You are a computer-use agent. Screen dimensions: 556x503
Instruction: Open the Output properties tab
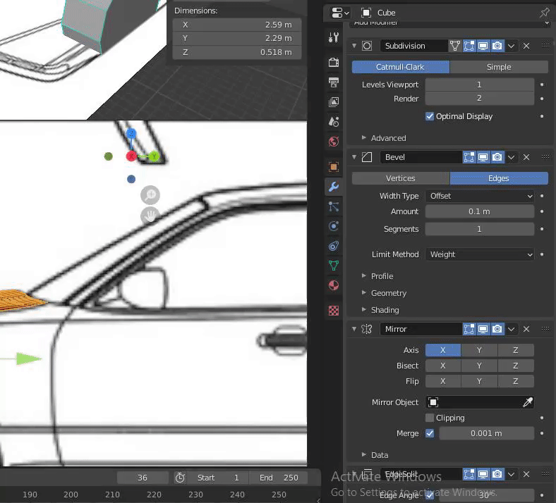(x=333, y=82)
